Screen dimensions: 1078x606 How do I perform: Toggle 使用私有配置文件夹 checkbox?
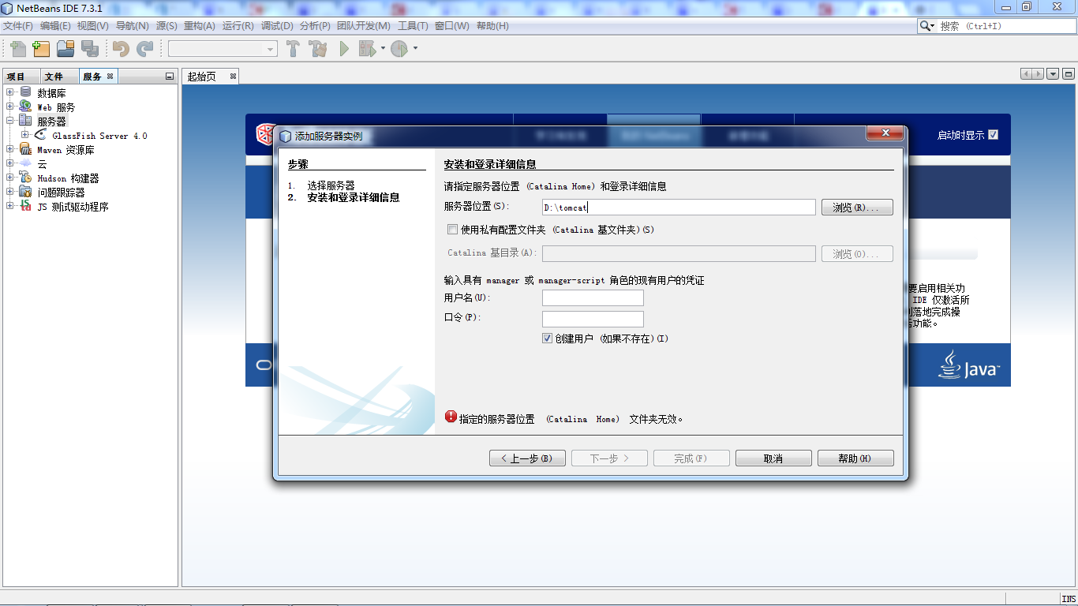click(452, 230)
